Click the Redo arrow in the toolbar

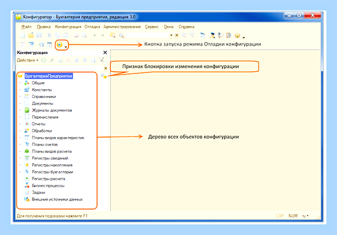(103, 35)
